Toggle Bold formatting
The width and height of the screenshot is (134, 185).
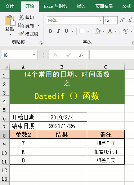(x=50, y=31)
